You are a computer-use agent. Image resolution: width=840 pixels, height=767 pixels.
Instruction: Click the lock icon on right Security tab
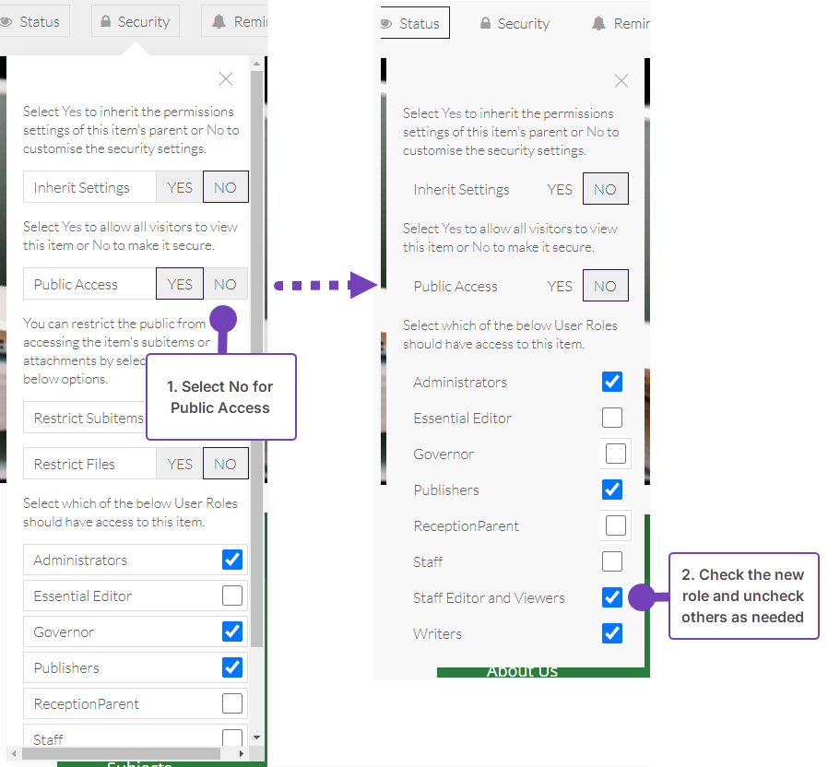point(486,24)
